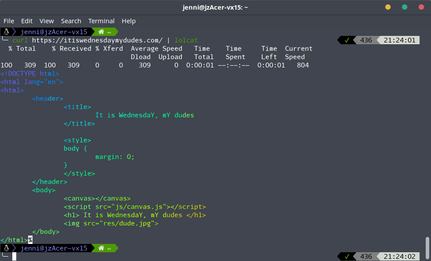Click the URL https://itiswednesdaymydudes.com/
This screenshot has height=261, width=431.
click(97, 40)
